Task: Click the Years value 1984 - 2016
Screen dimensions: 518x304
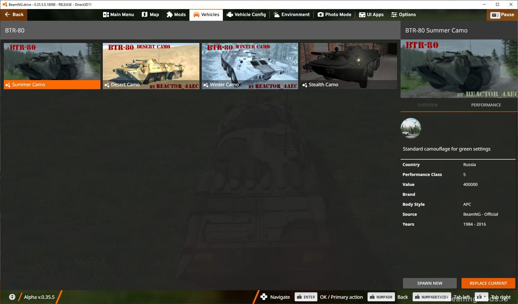Action: (474, 224)
